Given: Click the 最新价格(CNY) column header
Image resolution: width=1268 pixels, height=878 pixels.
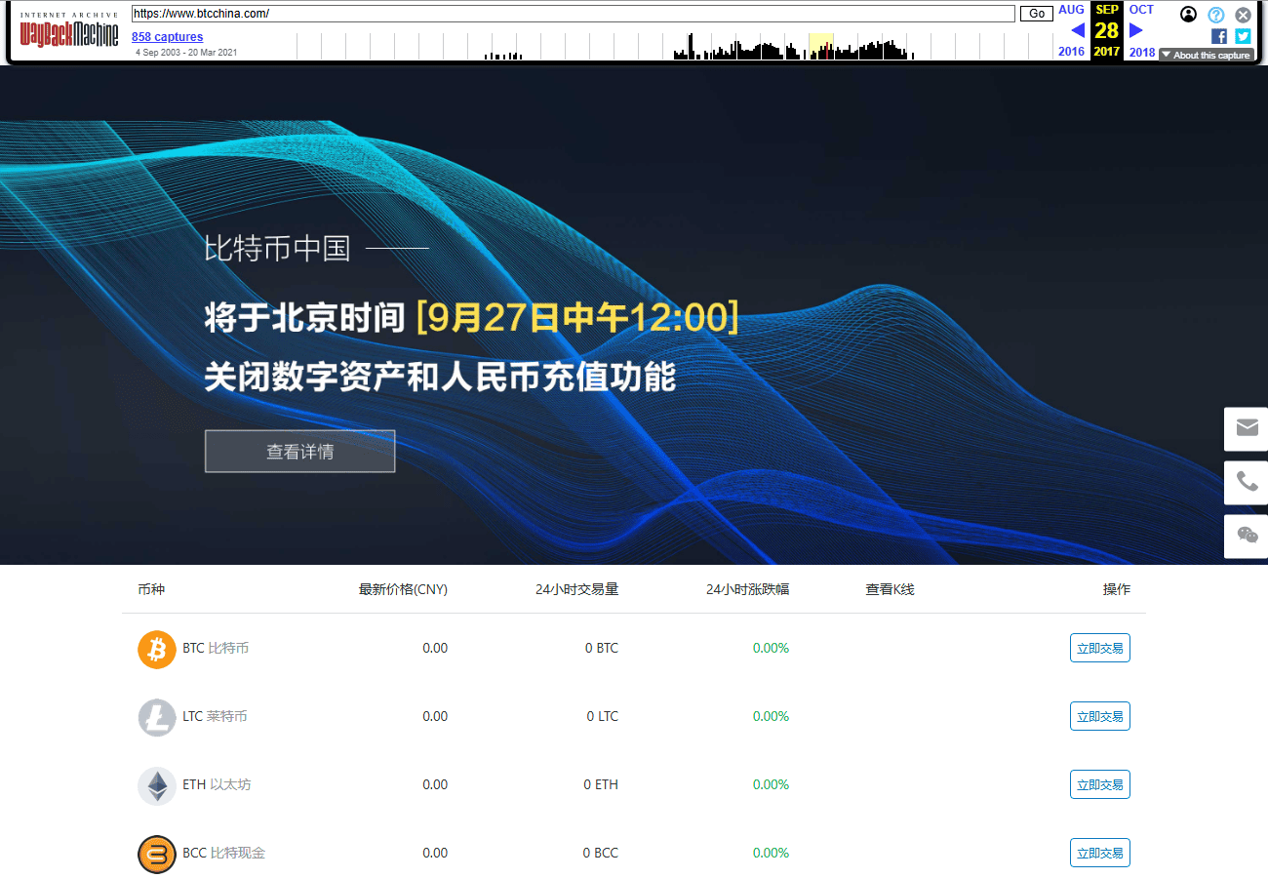Looking at the screenshot, I should (x=403, y=589).
